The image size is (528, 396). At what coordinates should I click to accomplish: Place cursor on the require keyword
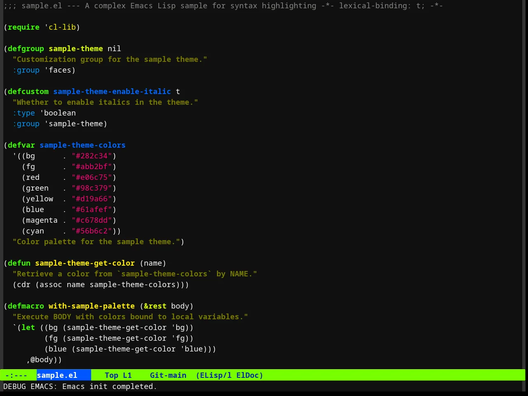(24, 27)
